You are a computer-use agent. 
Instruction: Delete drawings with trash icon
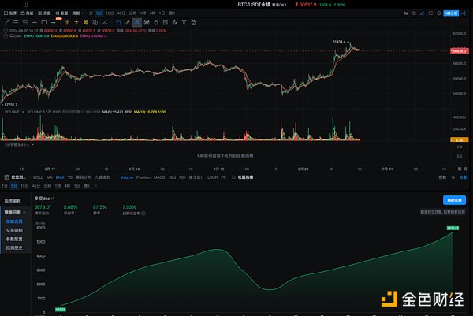[x=193, y=23]
